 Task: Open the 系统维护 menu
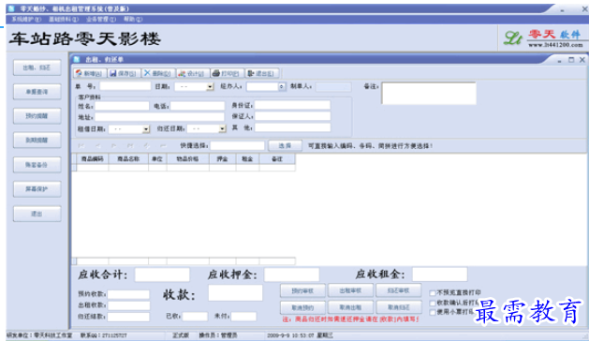pyautogui.click(x=26, y=19)
